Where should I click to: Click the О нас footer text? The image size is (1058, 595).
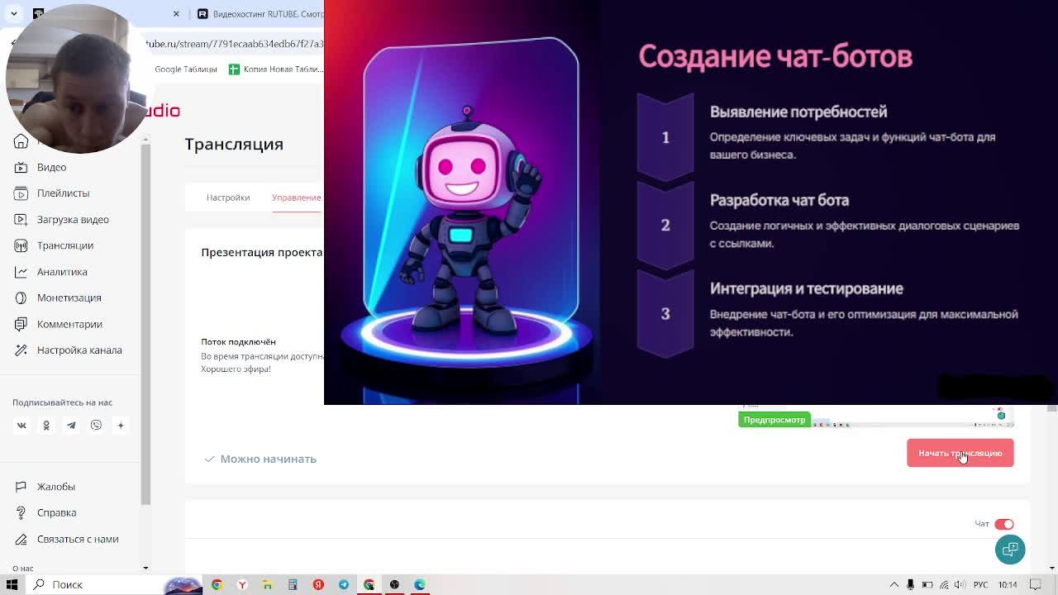click(x=23, y=569)
